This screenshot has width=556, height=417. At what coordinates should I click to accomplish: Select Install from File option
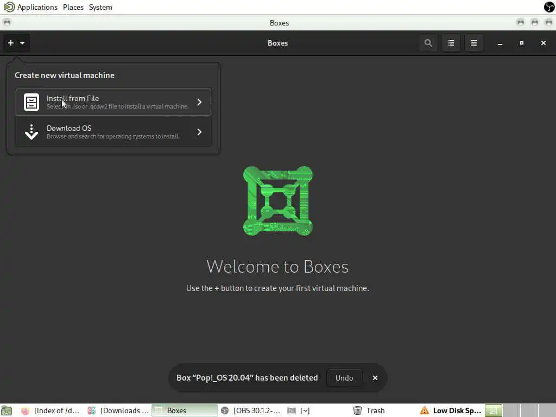pyautogui.click(x=113, y=102)
